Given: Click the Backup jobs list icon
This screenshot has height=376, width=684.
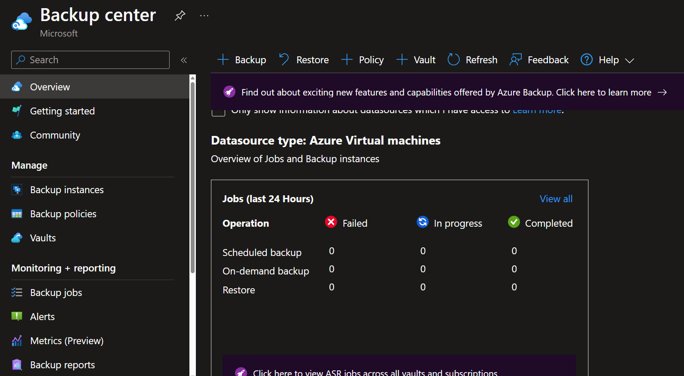Looking at the screenshot, I should (x=17, y=293).
